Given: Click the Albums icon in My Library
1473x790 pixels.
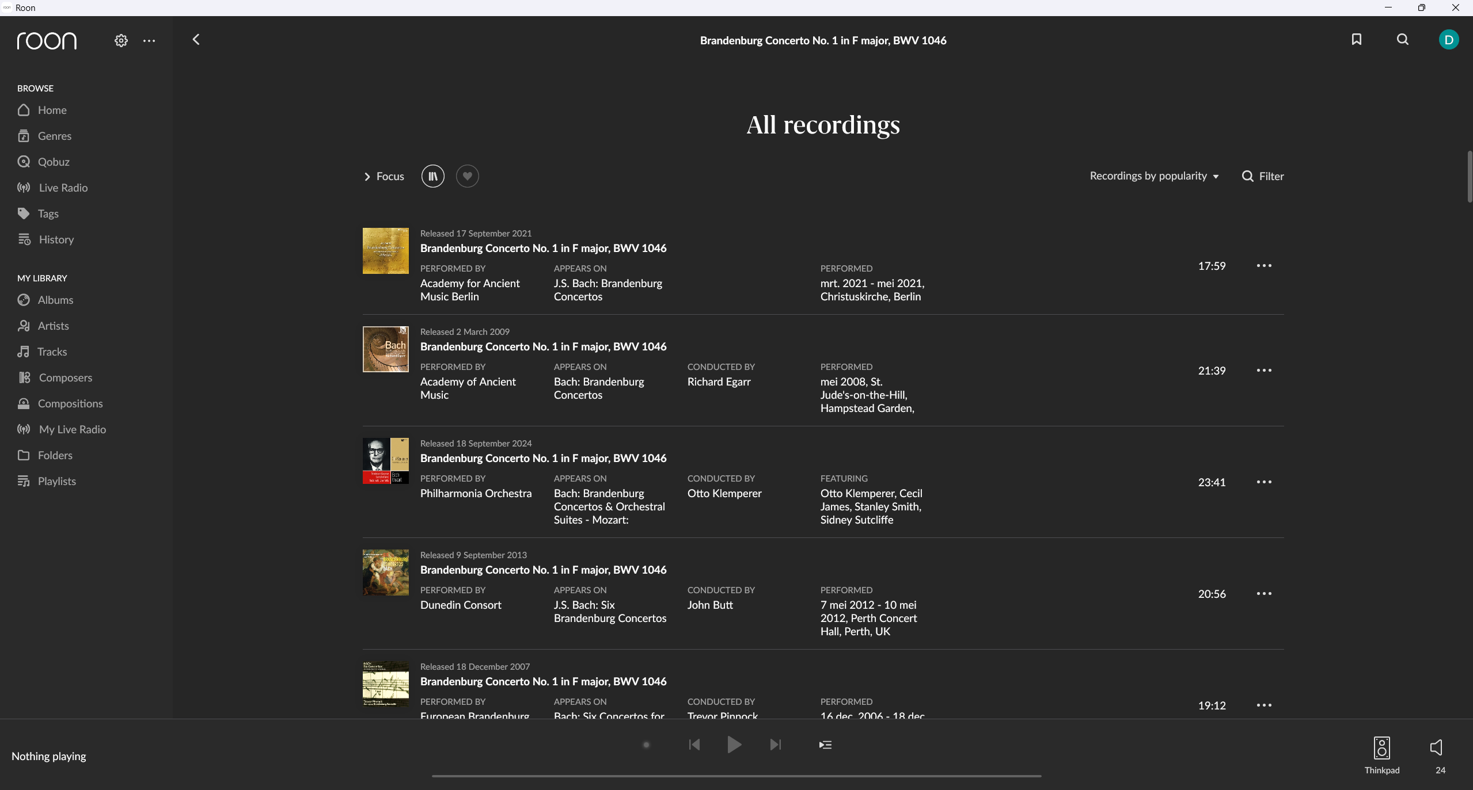Looking at the screenshot, I should (24, 300).
